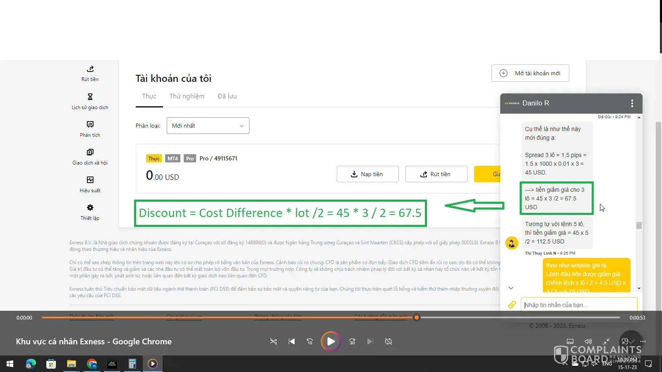Click the video seek bar thumb
The height and width of the screenshot is (372, 662).
click(x=417, y=317)
